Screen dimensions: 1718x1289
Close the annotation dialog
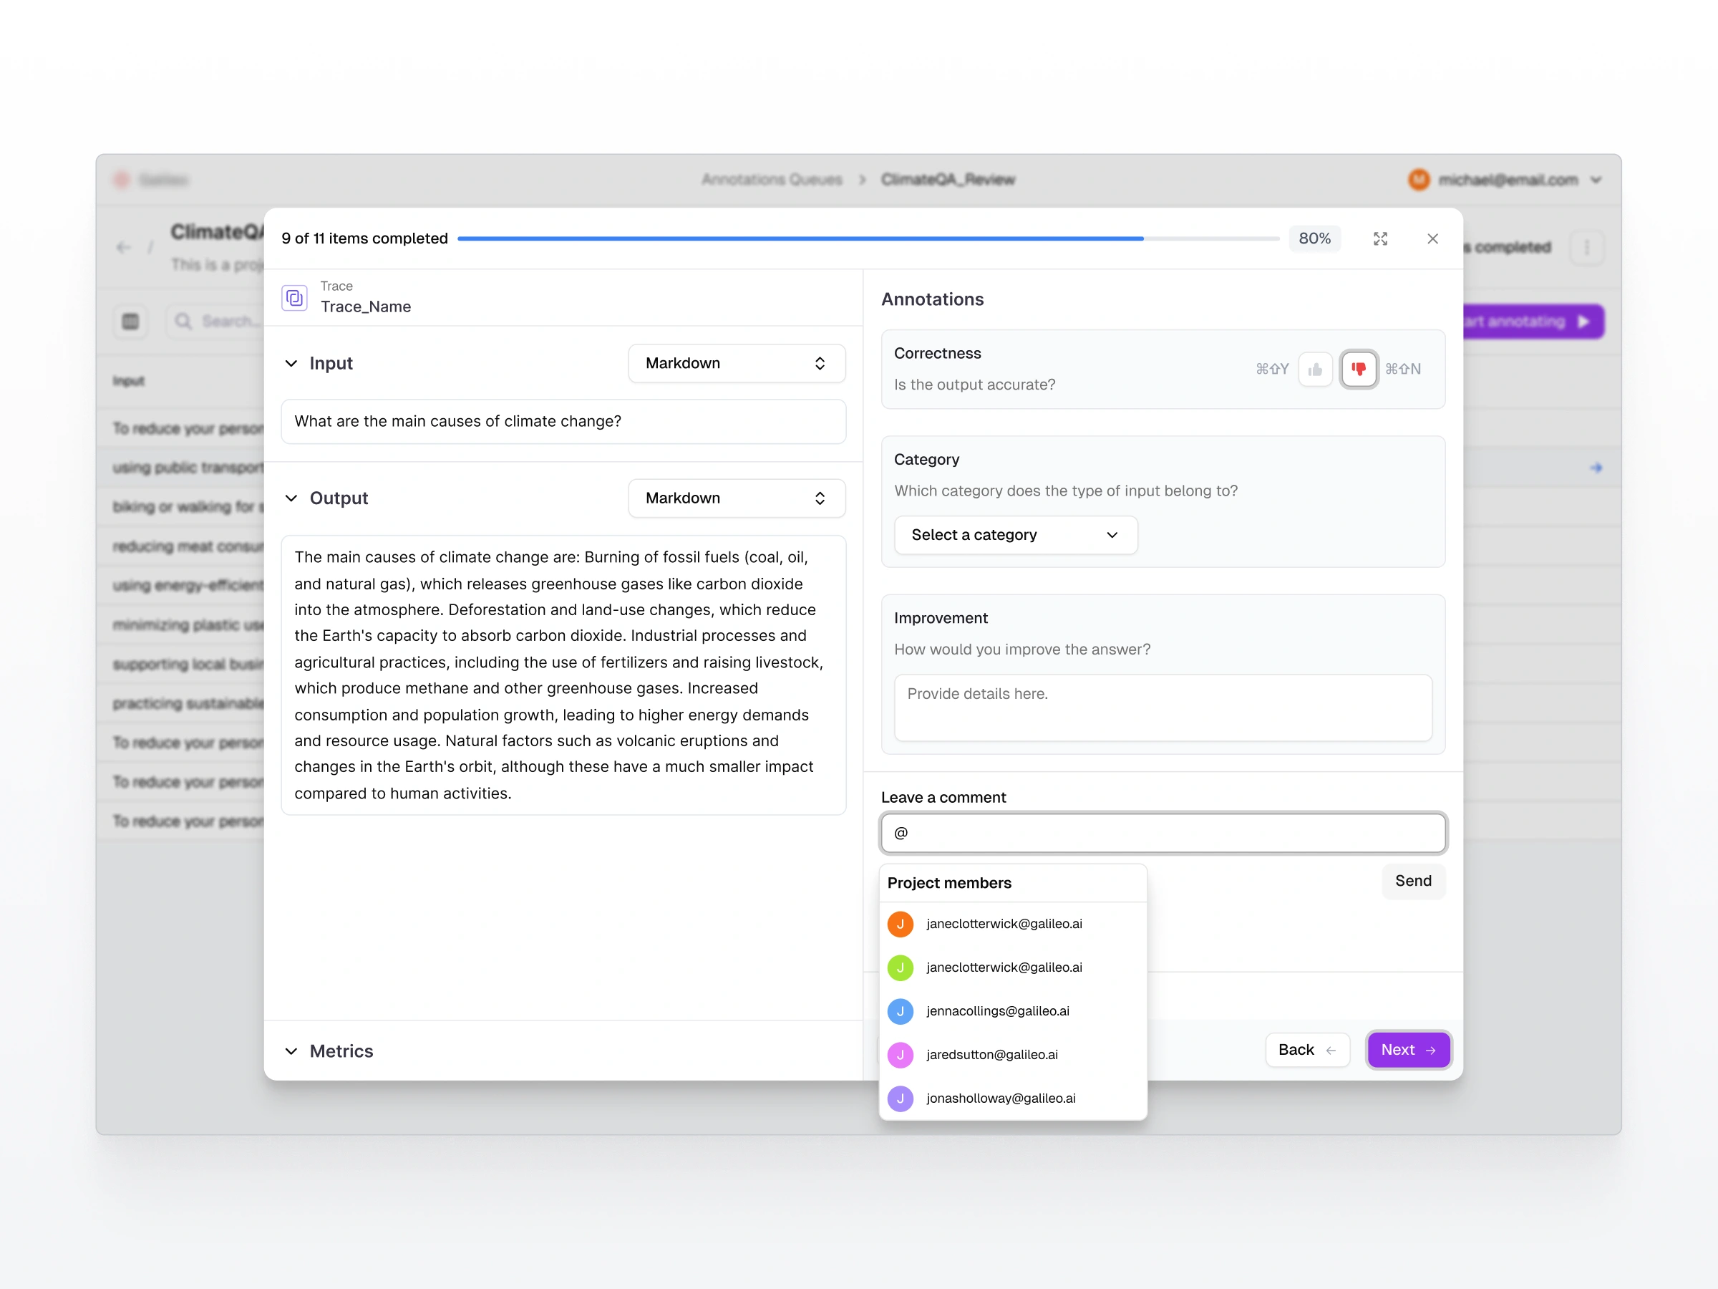[x=1432, y=238]
